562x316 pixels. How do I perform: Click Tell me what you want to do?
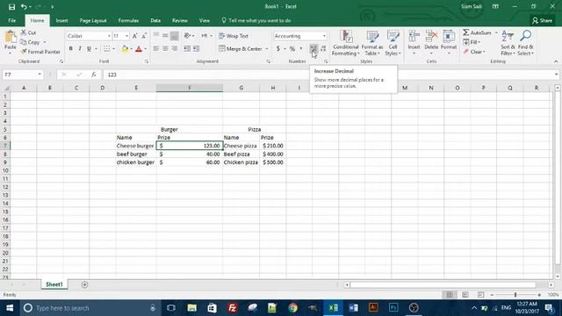click(256, 20)
